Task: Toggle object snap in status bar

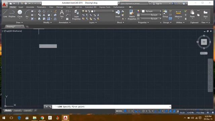Action: click(160, 111)
